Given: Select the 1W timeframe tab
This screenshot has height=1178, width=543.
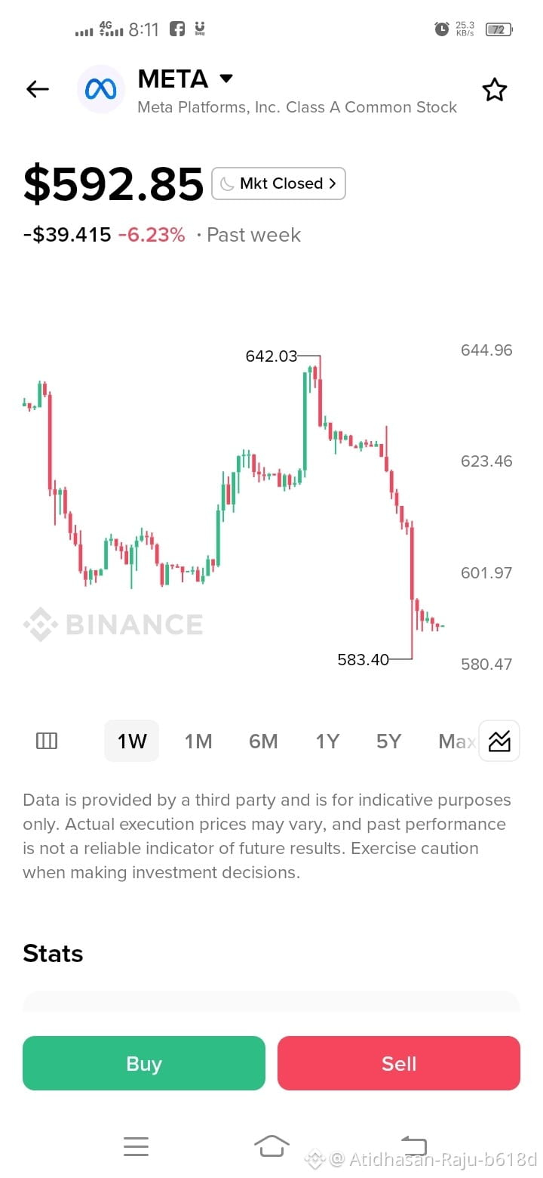Looking at the screenshot, I should 132,741.
